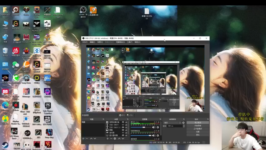Open source properties via the gear icon

(x=115, y=138)
